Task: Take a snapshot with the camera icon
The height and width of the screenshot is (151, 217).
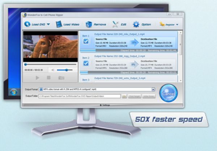Action: [61, 78]
